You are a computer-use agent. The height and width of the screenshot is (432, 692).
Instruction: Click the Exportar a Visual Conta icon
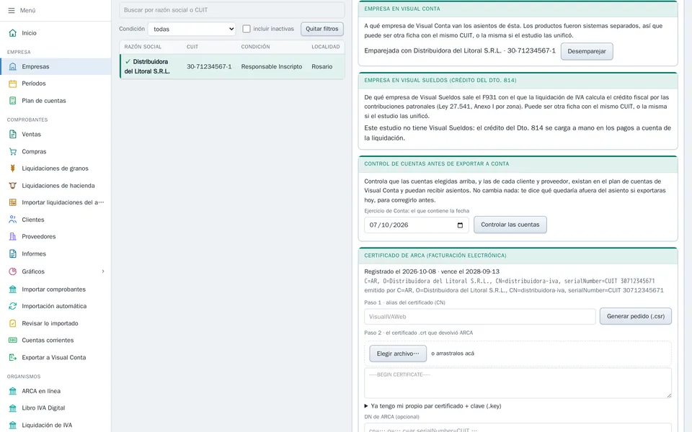13,358
